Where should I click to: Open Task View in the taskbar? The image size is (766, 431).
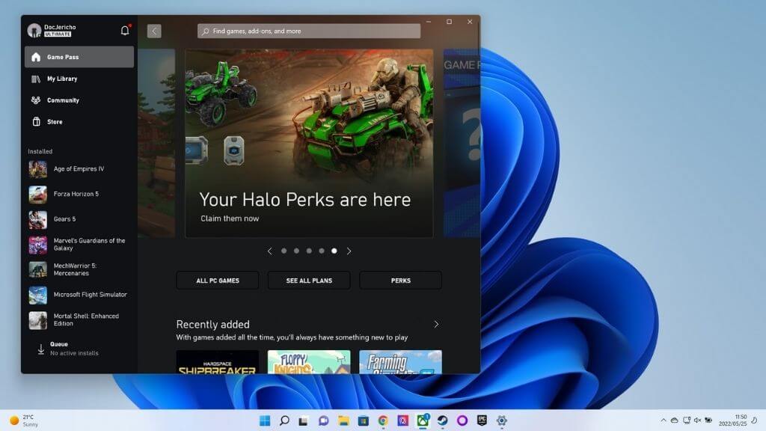point(304,421)
